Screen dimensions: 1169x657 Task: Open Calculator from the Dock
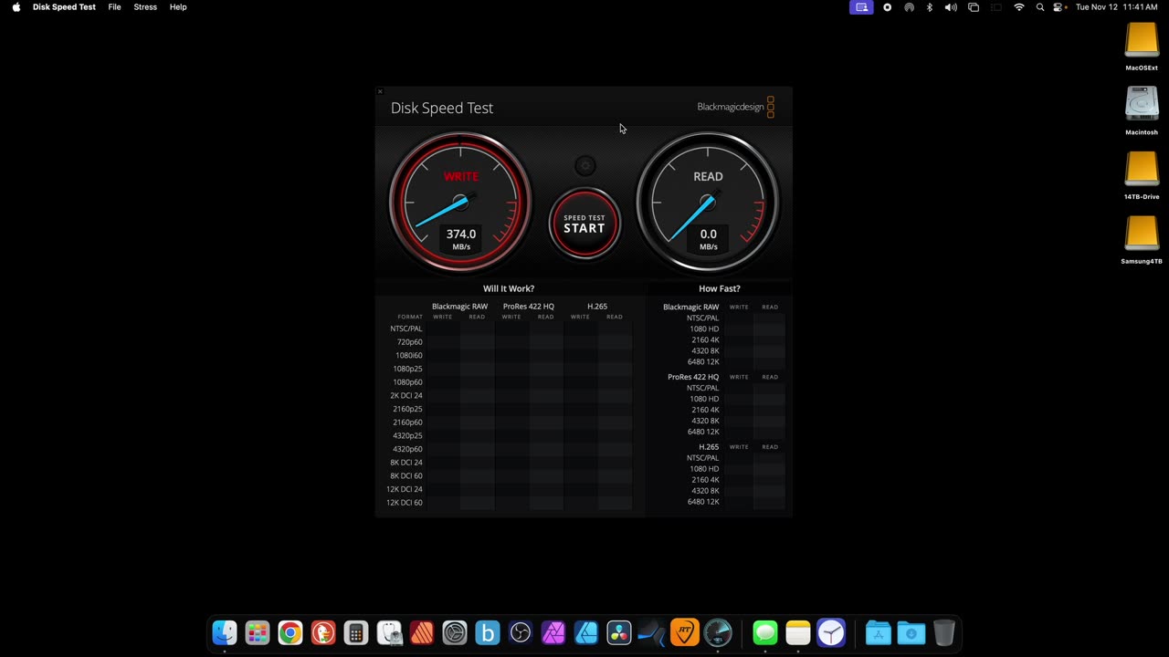356,632
